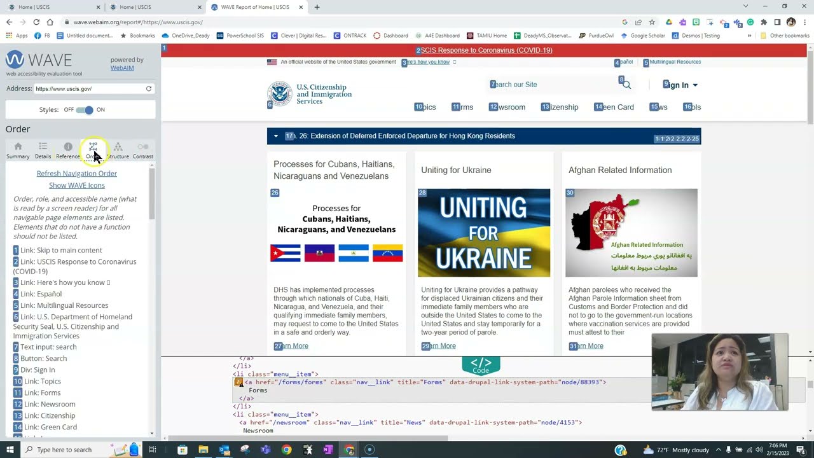The width and height of the screenshot is (814, 458).
Task: Expand the Sign In dropdown
Action: pos(680,85)
